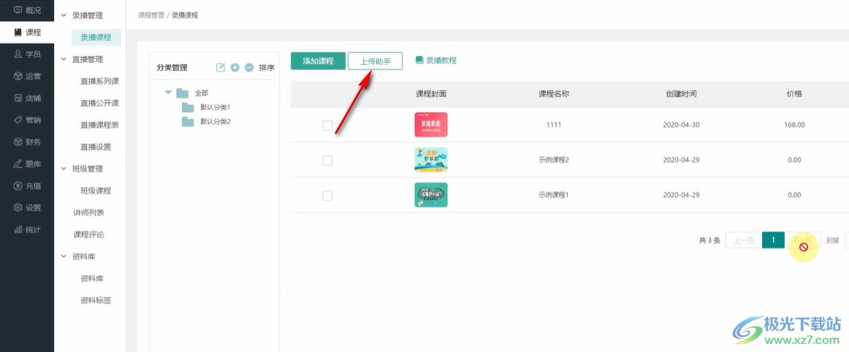Viewport: 849px width, 352px height.
Task: Collapse the 录播管理 menu section
Action: [x=64, y=15]
